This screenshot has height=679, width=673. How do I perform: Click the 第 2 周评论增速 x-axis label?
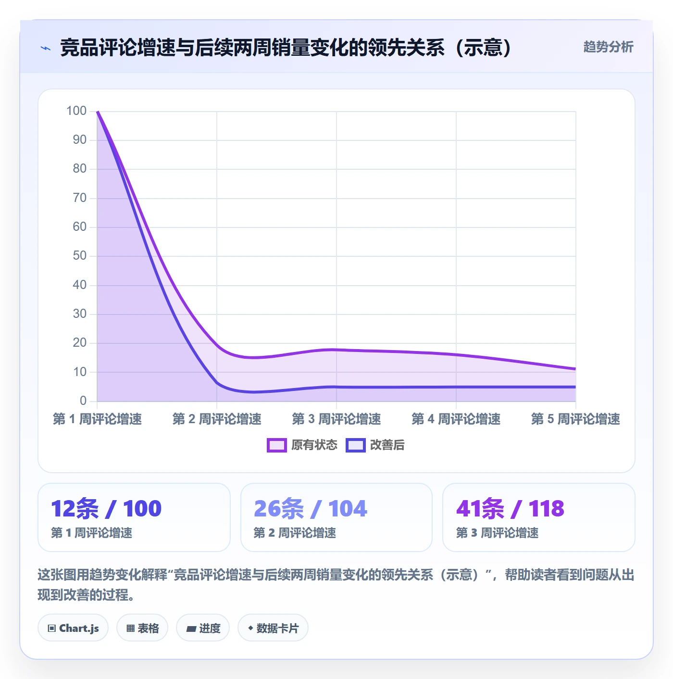coord(217,419)
